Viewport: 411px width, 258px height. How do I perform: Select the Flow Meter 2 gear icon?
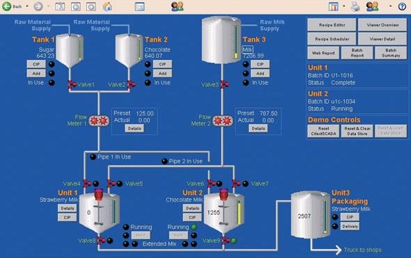tap(222, 120)
